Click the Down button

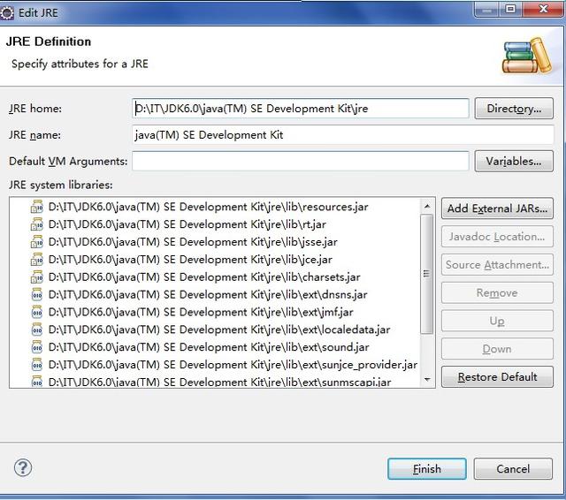[x=497, y=349]
